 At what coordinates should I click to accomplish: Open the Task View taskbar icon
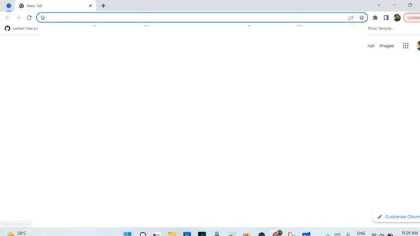(x=157, y=234)
